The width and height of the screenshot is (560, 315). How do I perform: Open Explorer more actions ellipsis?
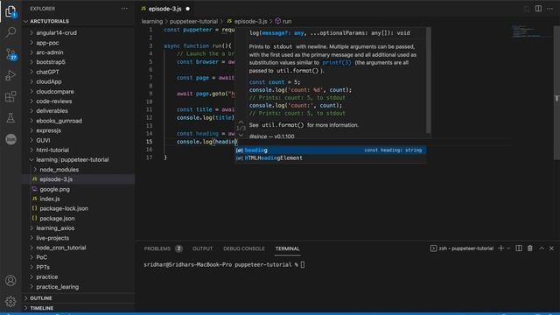coord(124,9)
